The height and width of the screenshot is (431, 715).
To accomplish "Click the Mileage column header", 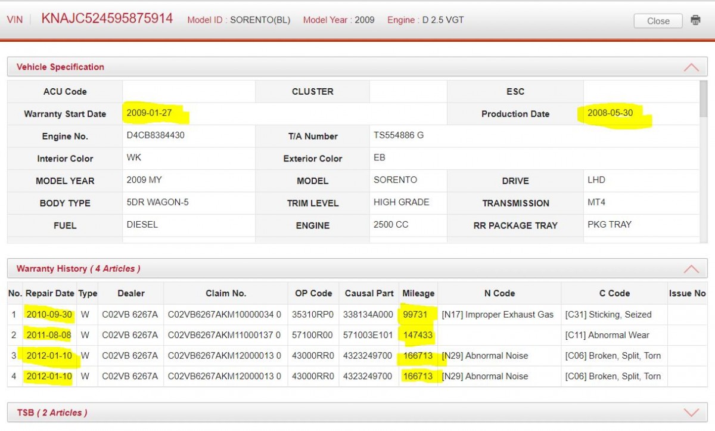I will tap(418, 293).
